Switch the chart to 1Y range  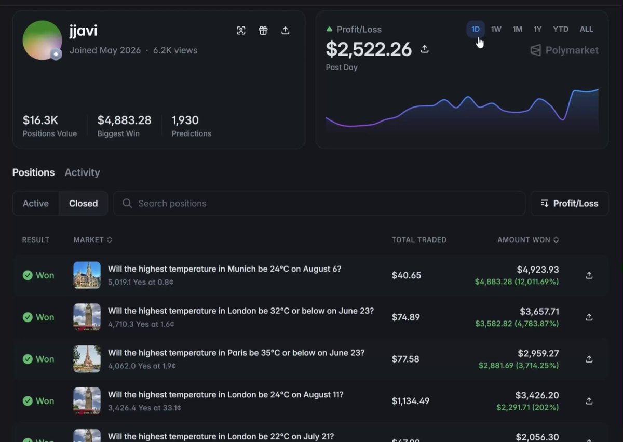538,29
